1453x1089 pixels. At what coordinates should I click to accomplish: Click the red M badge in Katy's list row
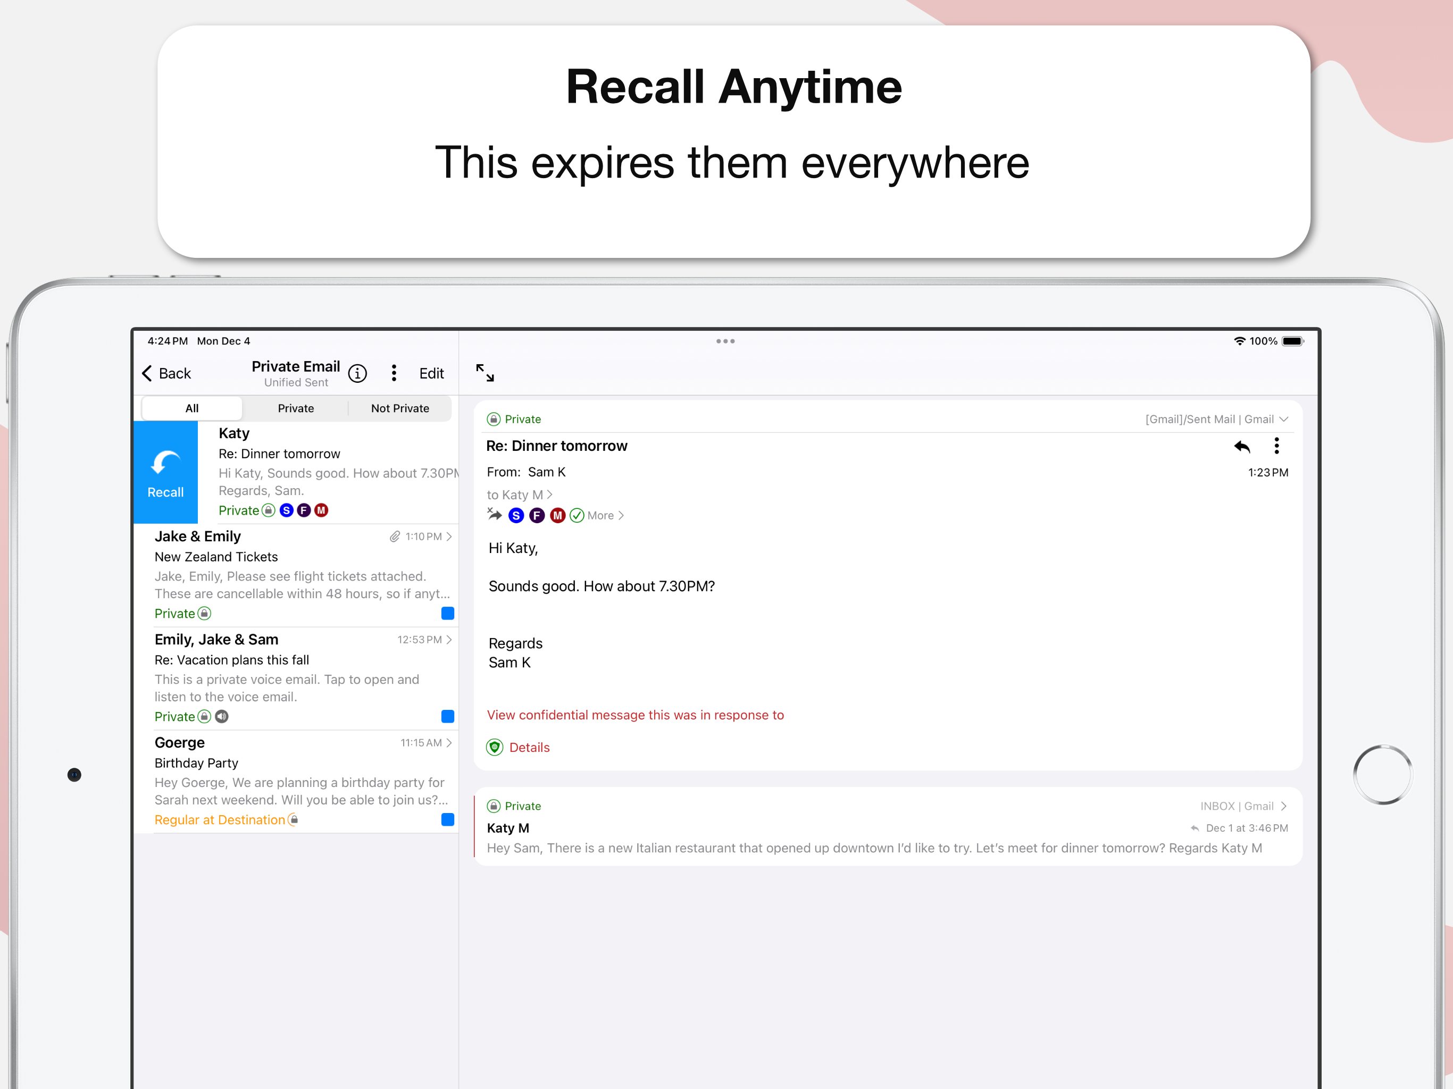(x=321, y=510)
